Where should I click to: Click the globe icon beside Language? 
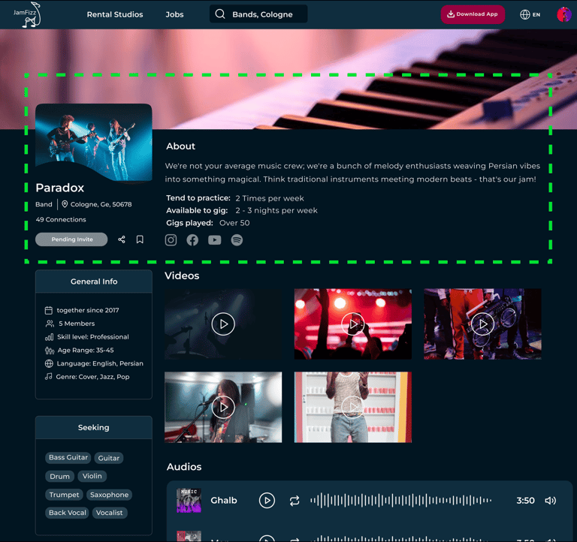49,363
